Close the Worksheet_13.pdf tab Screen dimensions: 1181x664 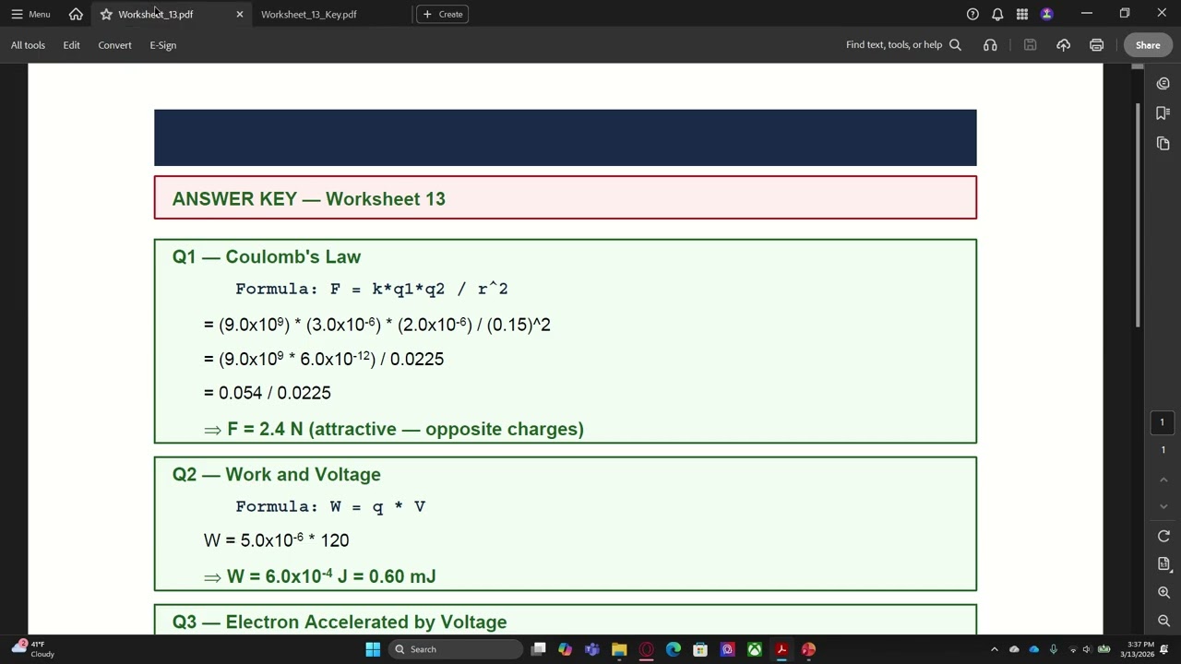coord(240,14)
